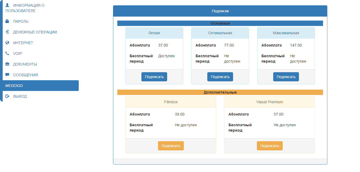Image resolution: width=360 pixels, height=172 pixels.
Task: Click the logout icon beside Выход
Action: (7, 96)
